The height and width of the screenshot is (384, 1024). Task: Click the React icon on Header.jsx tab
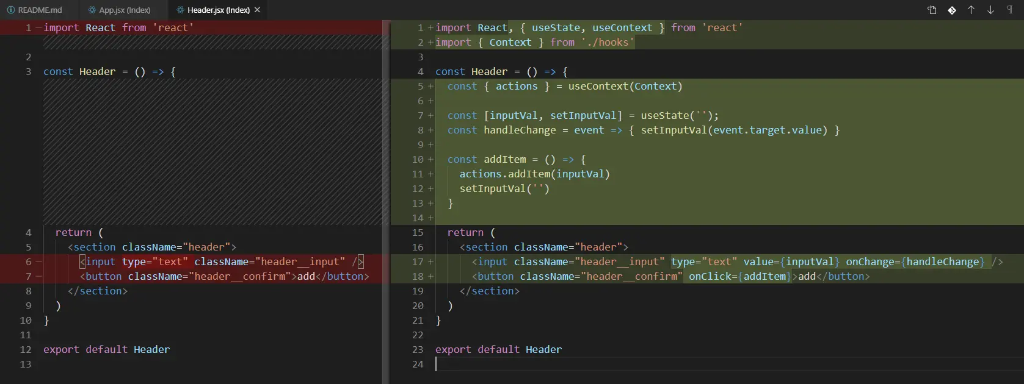point(180,10)
